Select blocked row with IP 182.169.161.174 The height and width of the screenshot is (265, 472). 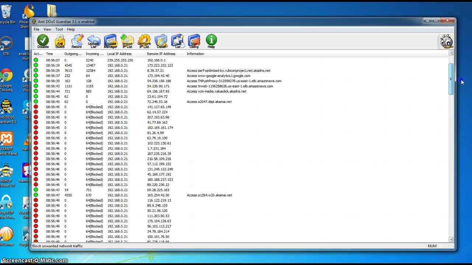click(x=241, y=127)
